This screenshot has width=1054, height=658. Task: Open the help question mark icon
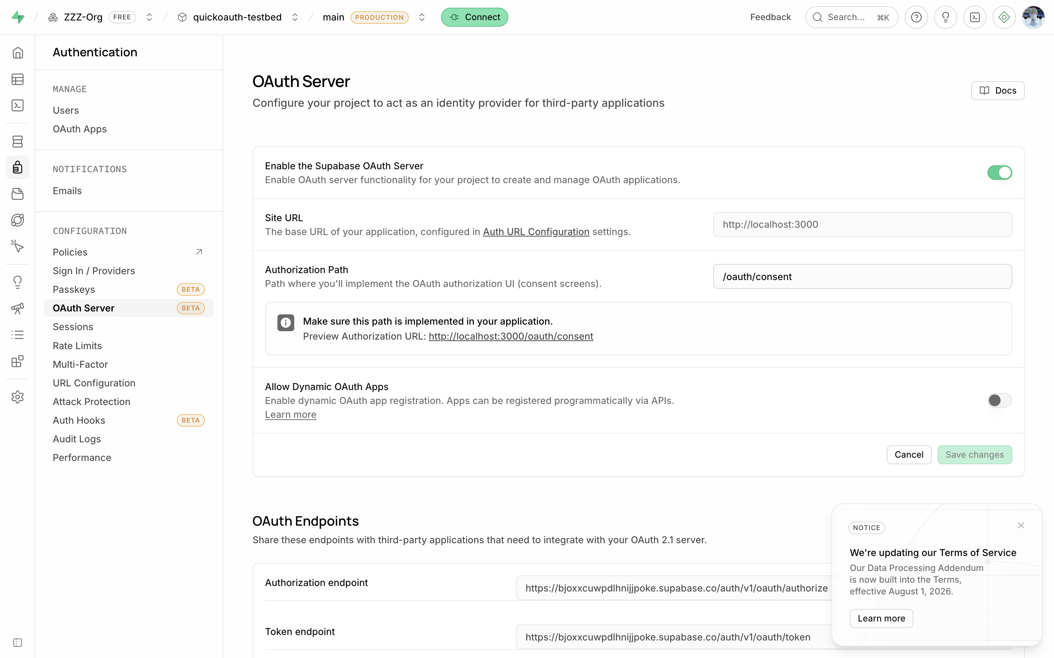pyautogui.click(x=916, y=17)
